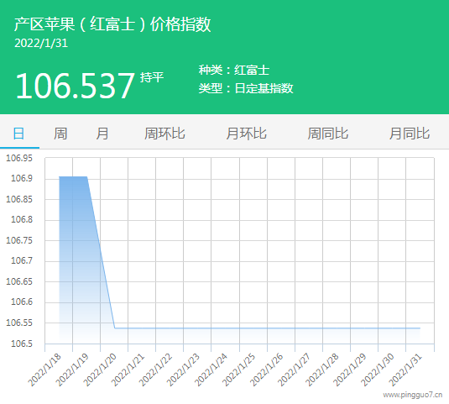The height and width of the screenshot is (404, 449).
Task: Click the 2022/1/18 x-axis date label
Action: click(x=44, y=370)
